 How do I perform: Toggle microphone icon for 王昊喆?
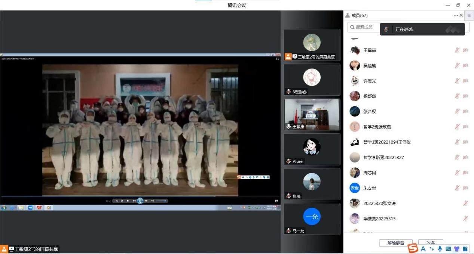click(x=457, y=50)
